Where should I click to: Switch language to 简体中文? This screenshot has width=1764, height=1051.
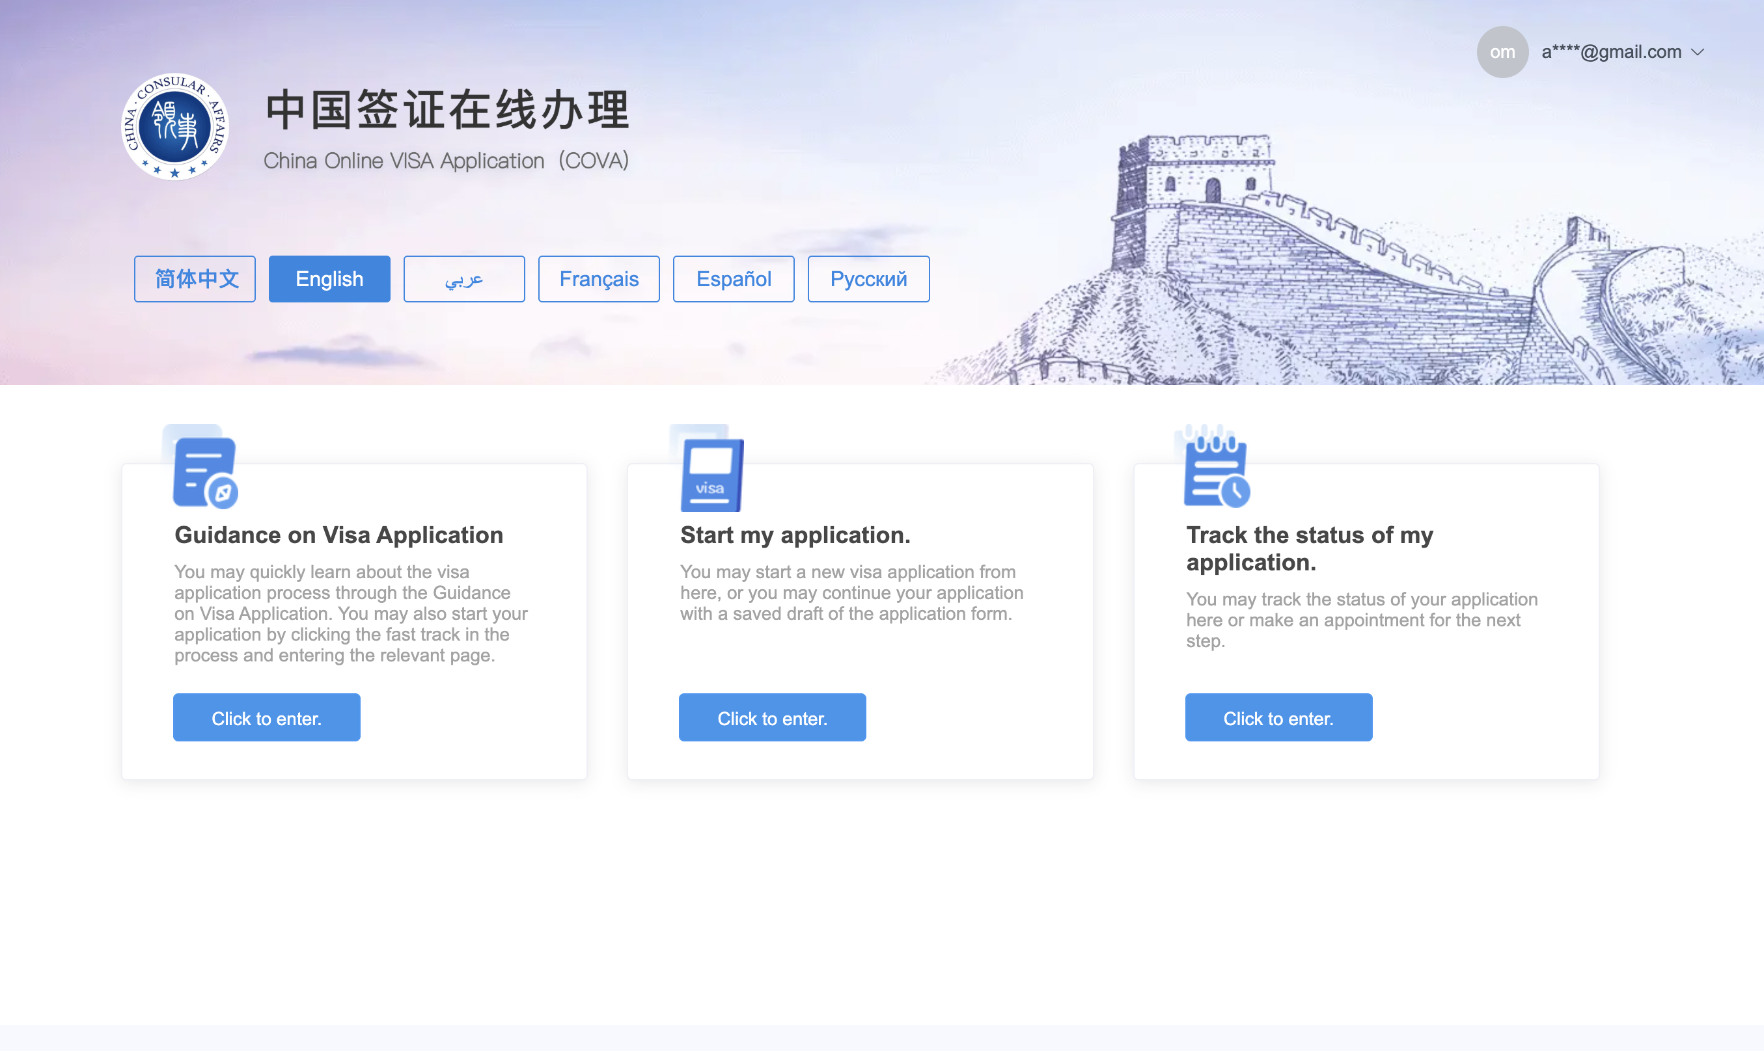(x=195, y=279)
